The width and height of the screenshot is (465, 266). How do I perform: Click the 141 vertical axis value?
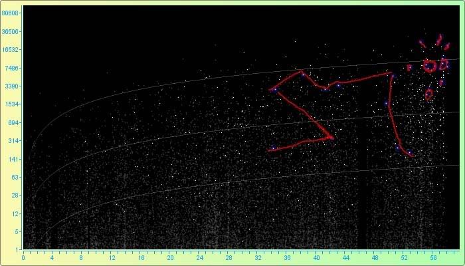[13, 159]
